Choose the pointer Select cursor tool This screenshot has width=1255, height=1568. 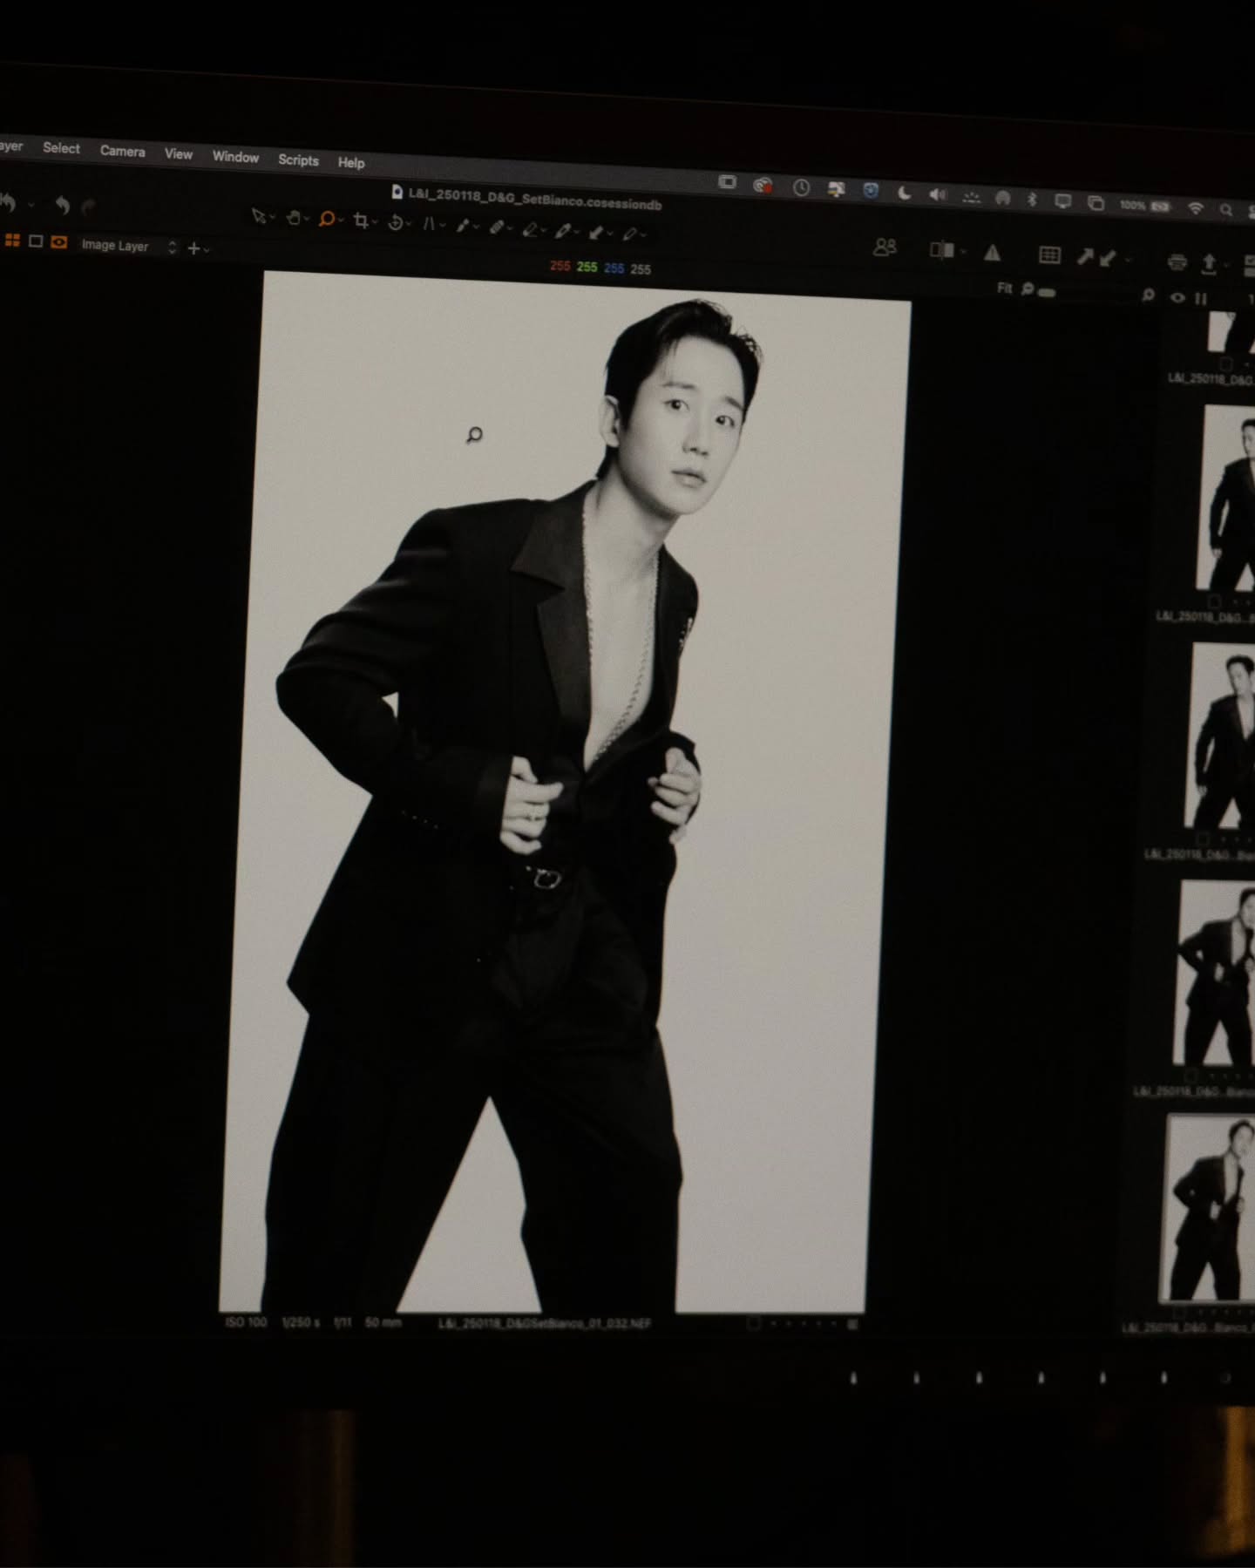tap(259, 216)
